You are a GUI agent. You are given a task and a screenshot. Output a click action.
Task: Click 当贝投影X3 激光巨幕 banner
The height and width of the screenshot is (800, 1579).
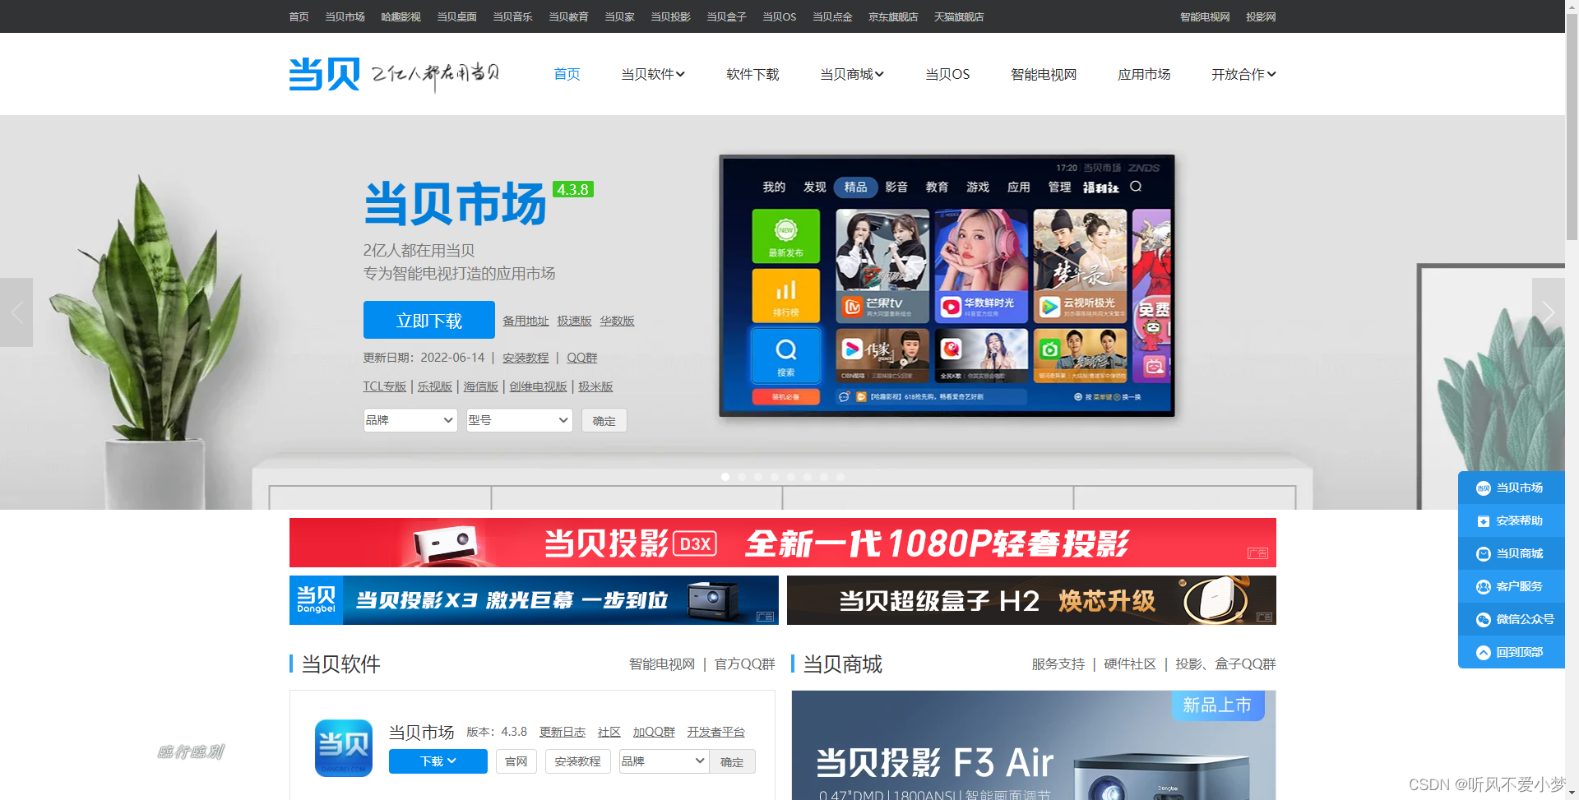pos(534,600)
